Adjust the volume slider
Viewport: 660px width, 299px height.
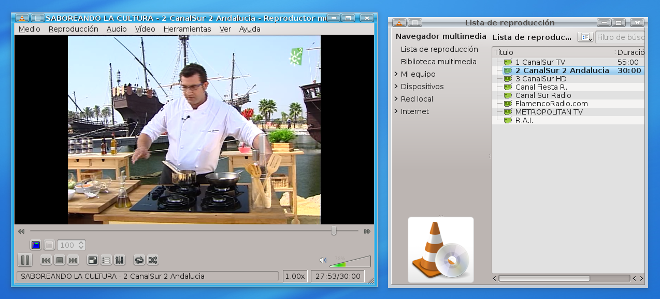click(x=350, y=261)
